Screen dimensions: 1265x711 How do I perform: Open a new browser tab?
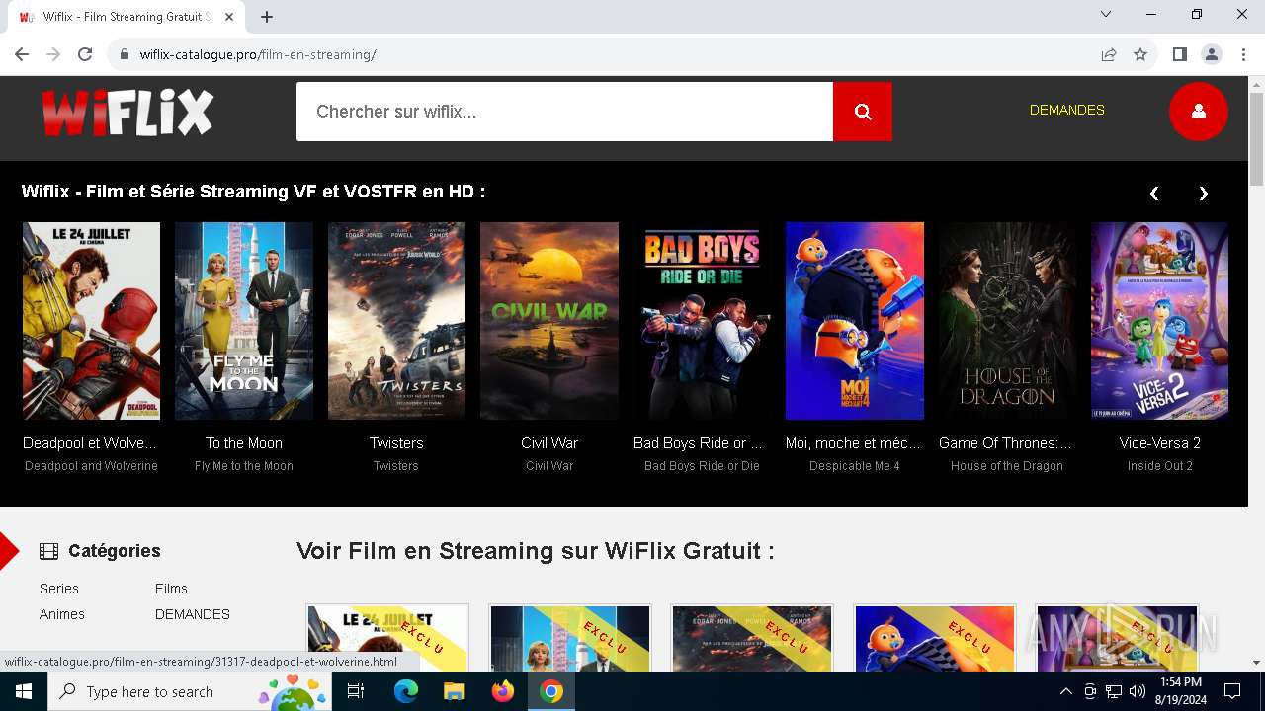[x=267, y=17]
